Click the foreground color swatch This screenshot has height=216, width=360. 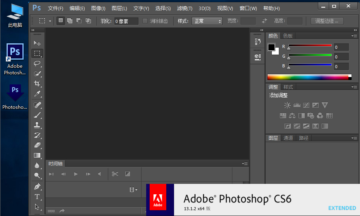271,47
